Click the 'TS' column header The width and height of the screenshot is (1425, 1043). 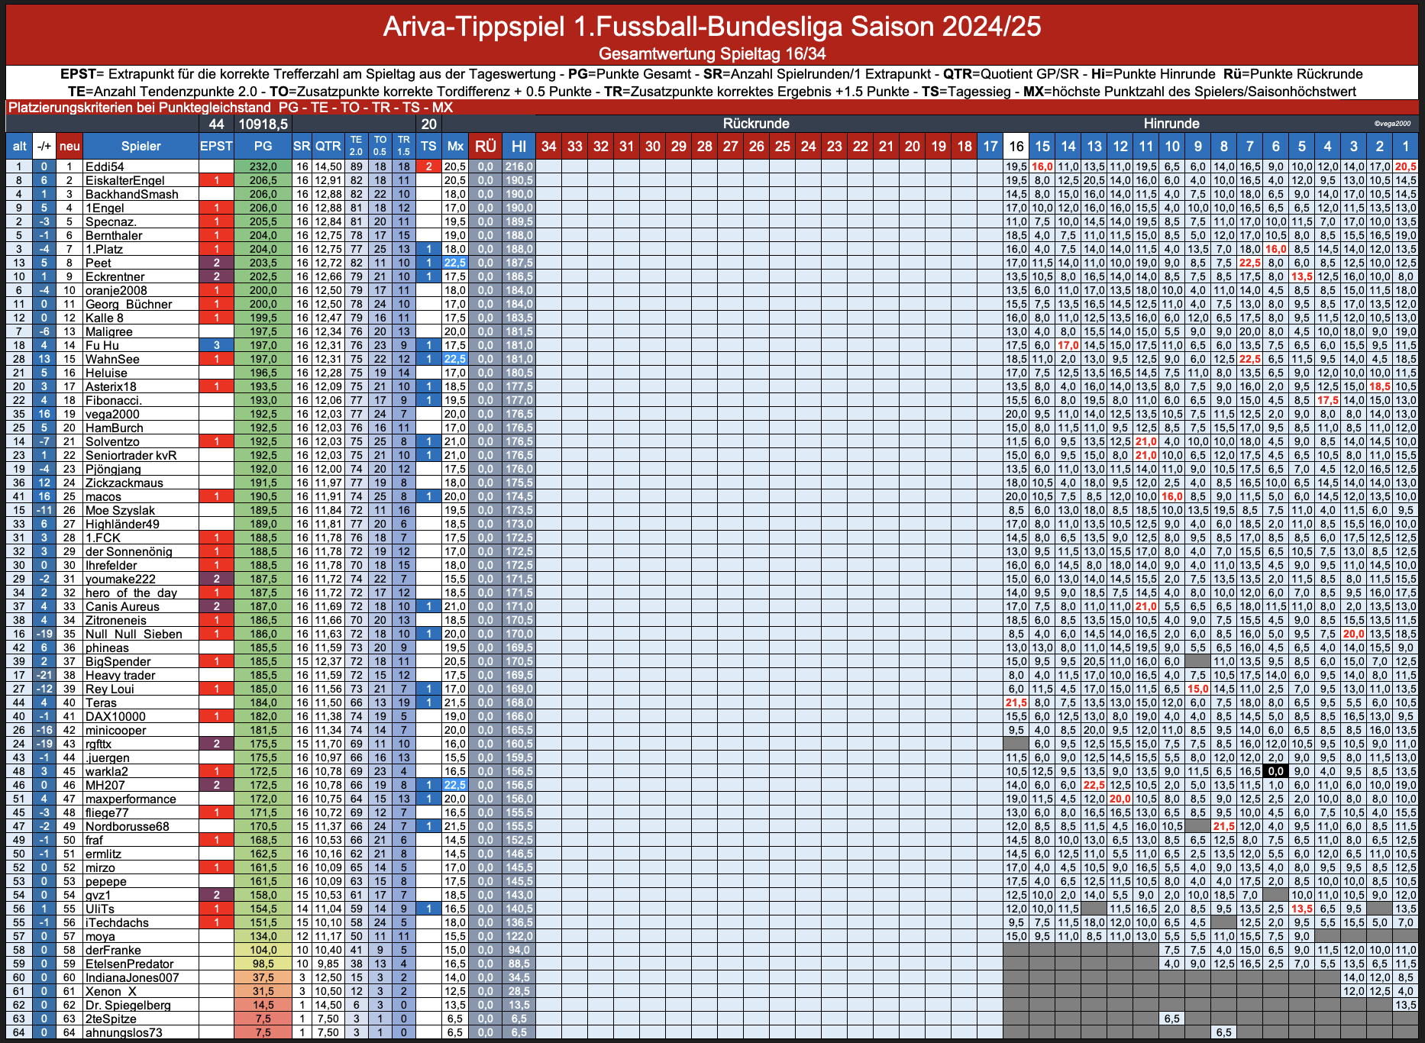click(x=429, y=146)
